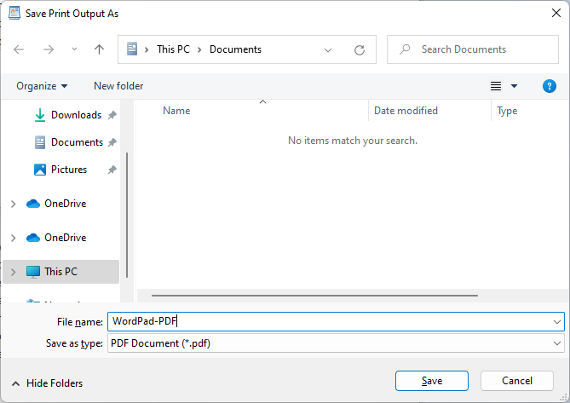Select Pictures in the navigation pane
The image size is (570, 403).
pos(68,170)
